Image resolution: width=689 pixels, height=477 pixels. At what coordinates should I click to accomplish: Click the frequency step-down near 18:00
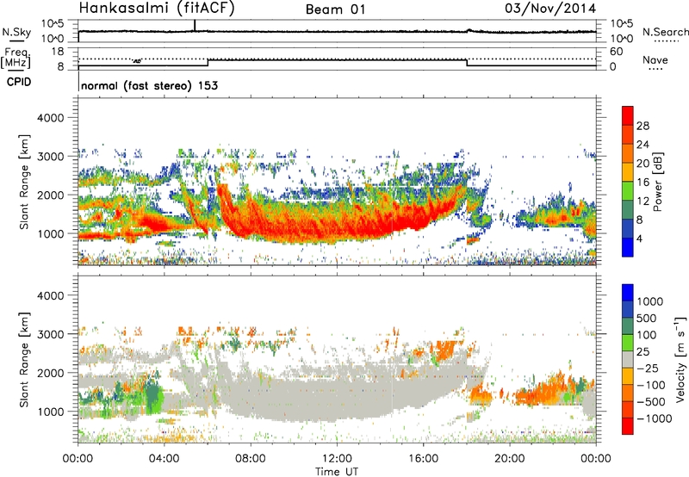[467, 63]
